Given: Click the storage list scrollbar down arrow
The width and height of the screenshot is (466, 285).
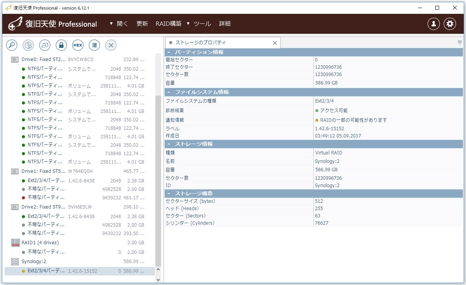Looking at the screenshot, I should [158, 280].
